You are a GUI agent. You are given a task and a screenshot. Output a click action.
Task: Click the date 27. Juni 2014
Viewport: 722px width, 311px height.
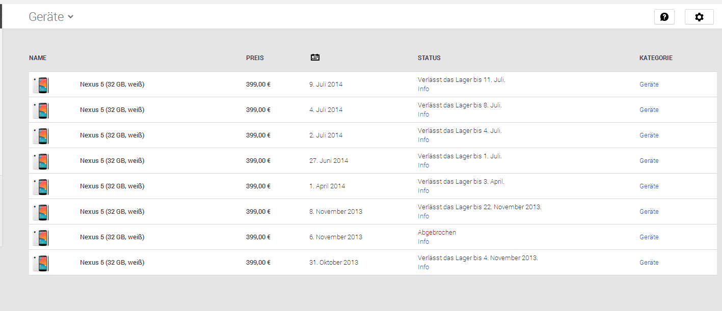click(329, 161)
